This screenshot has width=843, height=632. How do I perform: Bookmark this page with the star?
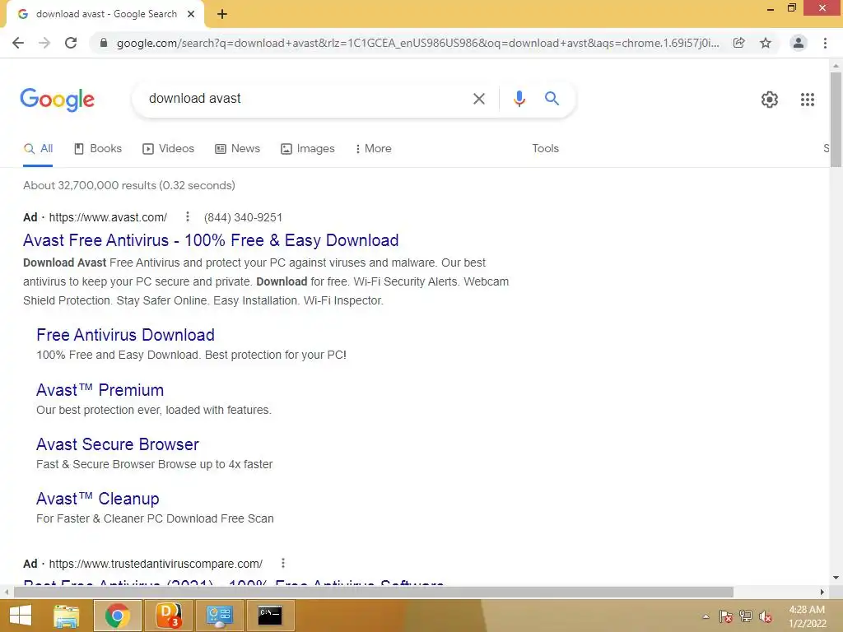click(x=766, y=43)
